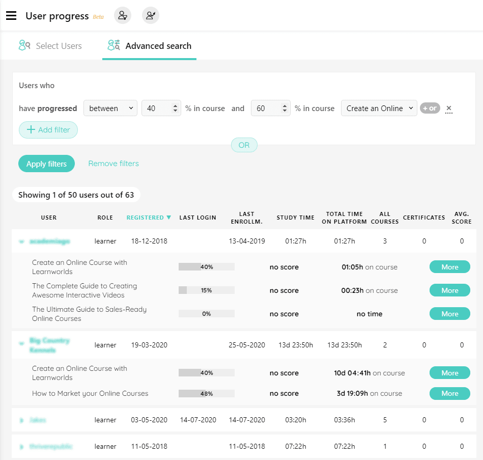483x460 pixels.
Task: Open the 'Create an Online' course dropdown
Action: pos(379,109)
